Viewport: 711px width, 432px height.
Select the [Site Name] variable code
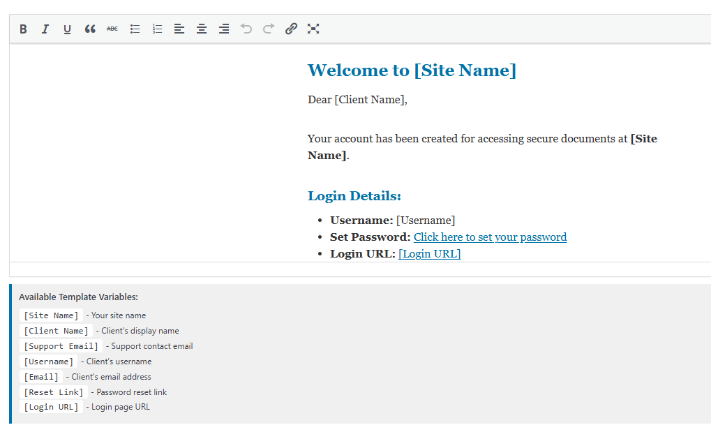tap(51, 315)
